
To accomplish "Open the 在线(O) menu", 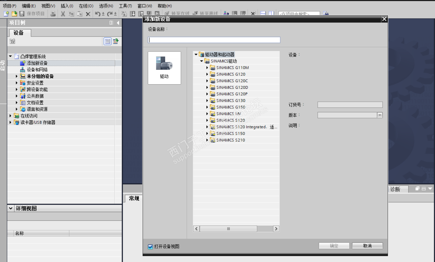I will click(x=86, y=6).
